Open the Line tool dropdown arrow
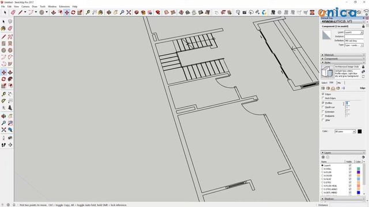Screen dimensions: 369x207 25,12
